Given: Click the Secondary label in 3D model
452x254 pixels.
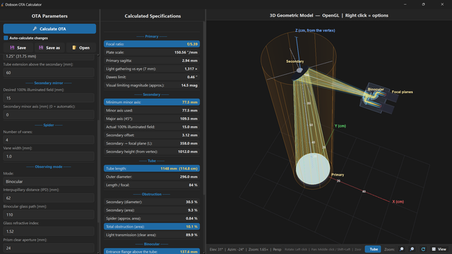Looking at the screenshot, I should [x=295, y=61].
